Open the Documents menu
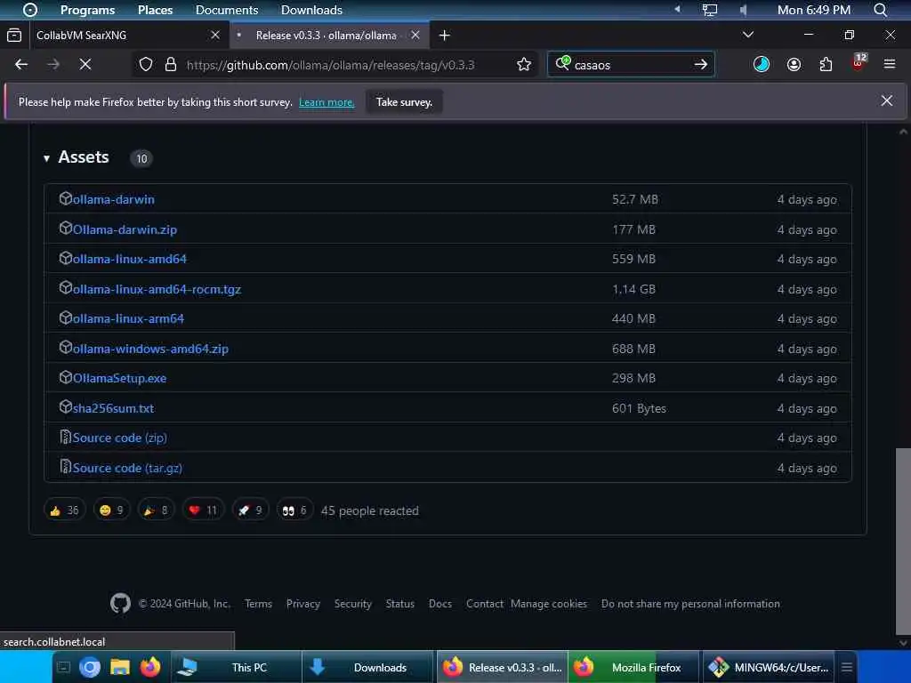Screen dimensions: 911x683 tap(227, 10)
